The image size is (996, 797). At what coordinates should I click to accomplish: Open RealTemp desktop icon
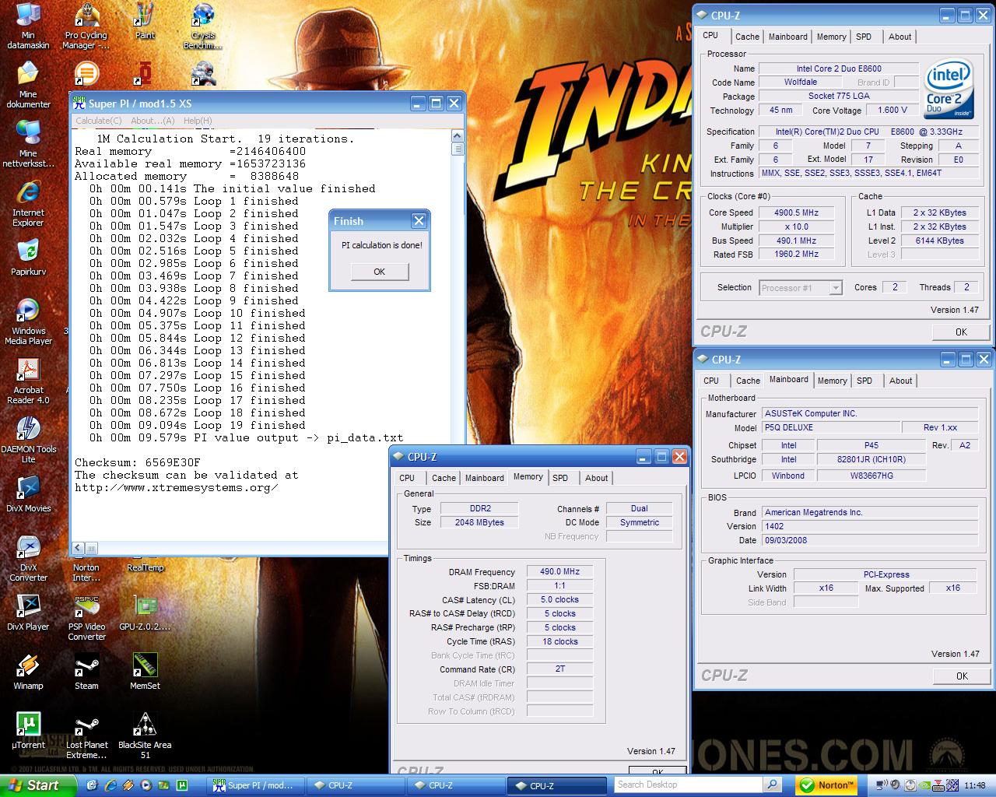pyautogui.click(x=145, y=567)
